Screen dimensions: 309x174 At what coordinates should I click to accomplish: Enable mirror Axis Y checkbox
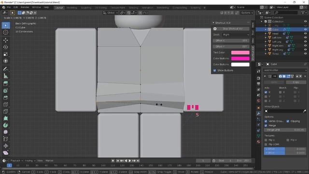[266, 97]
